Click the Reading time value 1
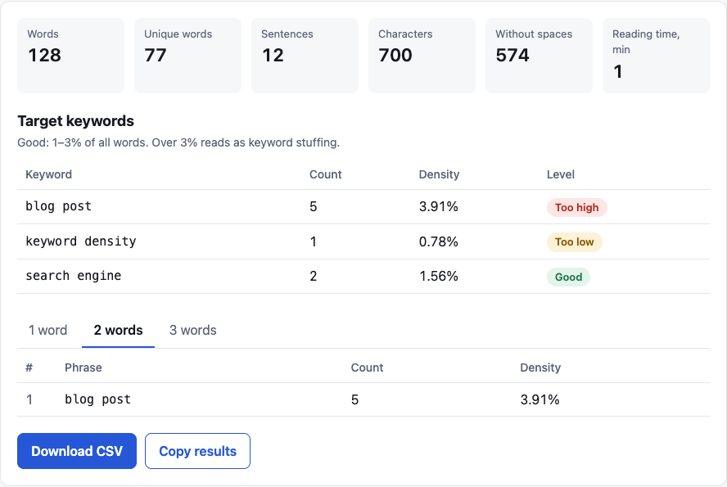 click(x=617, y=71)
